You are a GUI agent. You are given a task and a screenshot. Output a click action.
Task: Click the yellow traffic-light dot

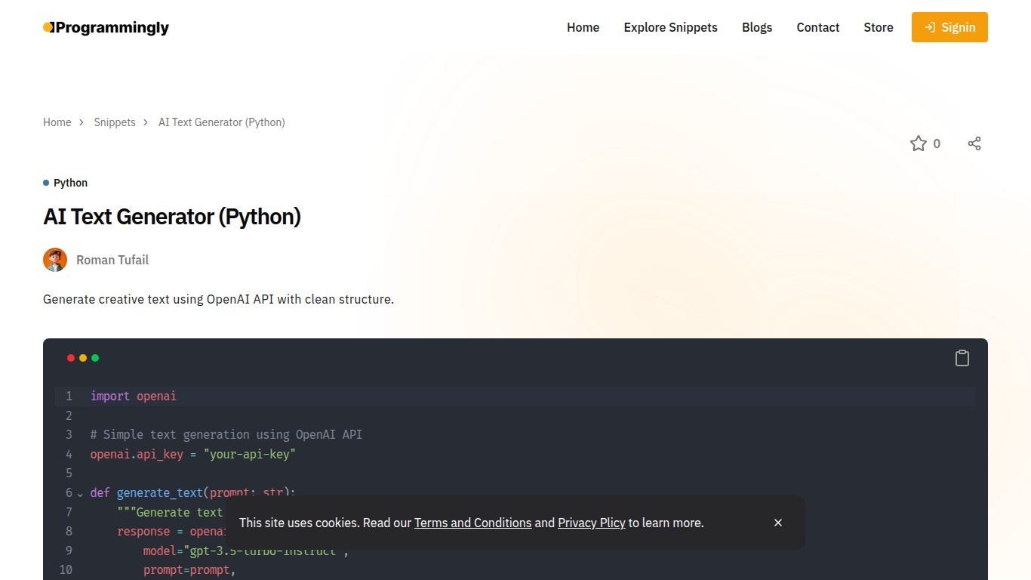(83, 358)
